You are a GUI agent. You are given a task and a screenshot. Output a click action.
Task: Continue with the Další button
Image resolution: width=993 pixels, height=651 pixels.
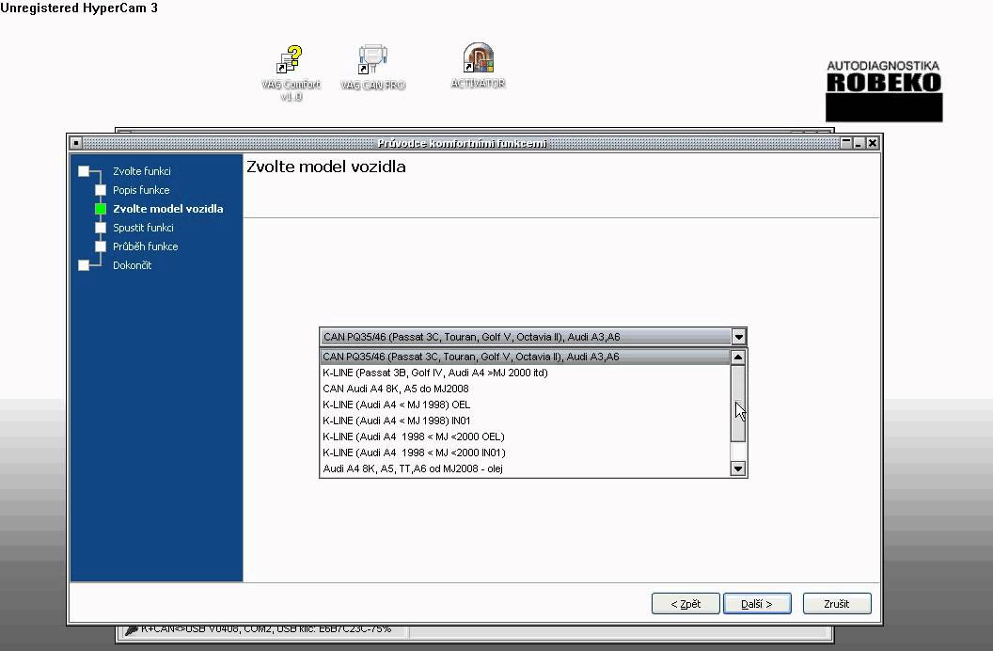click(x=757, y=604)
